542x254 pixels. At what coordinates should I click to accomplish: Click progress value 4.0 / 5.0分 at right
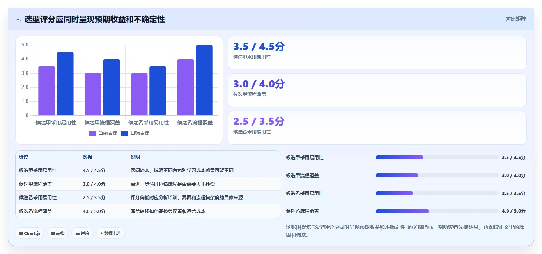(514, 211)
